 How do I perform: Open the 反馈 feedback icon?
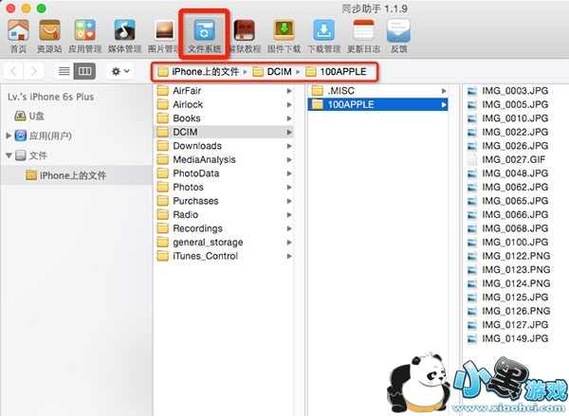[398, 36]
